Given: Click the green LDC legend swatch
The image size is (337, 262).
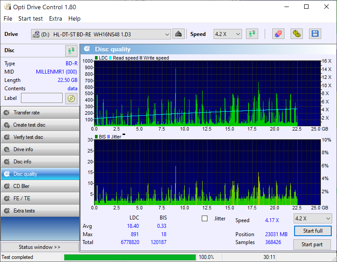Looking at the screenshot, I should coord(96,58).
